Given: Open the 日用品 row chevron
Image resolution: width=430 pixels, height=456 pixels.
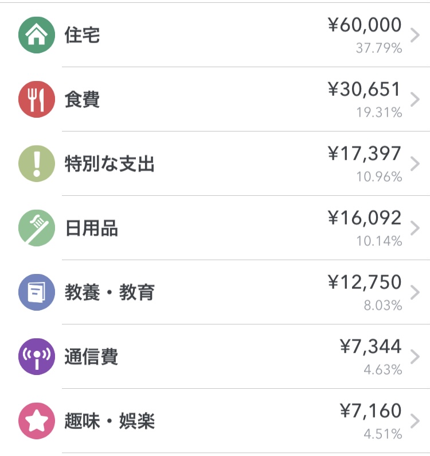Looking at the screenshot, I should pos(416,229).
